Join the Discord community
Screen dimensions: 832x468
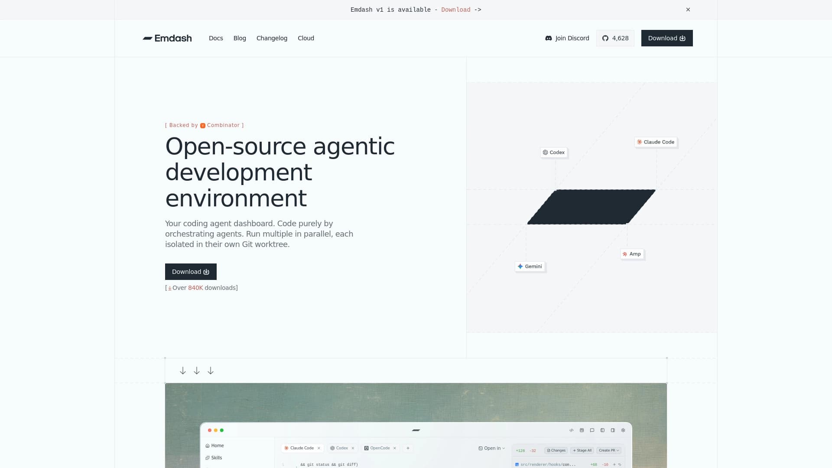click(567, 38)
